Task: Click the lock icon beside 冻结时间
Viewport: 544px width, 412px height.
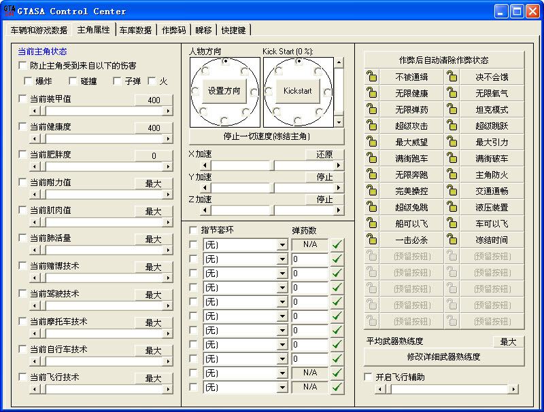Action: [x=452, y=240]
